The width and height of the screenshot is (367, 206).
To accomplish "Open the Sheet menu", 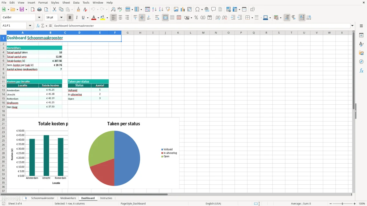I will (66, 2).
